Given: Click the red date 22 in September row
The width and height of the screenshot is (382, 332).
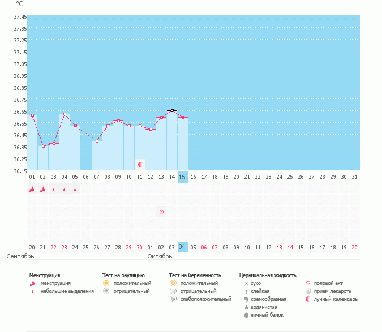Looking at the screenshot, I should pos(54,247).
